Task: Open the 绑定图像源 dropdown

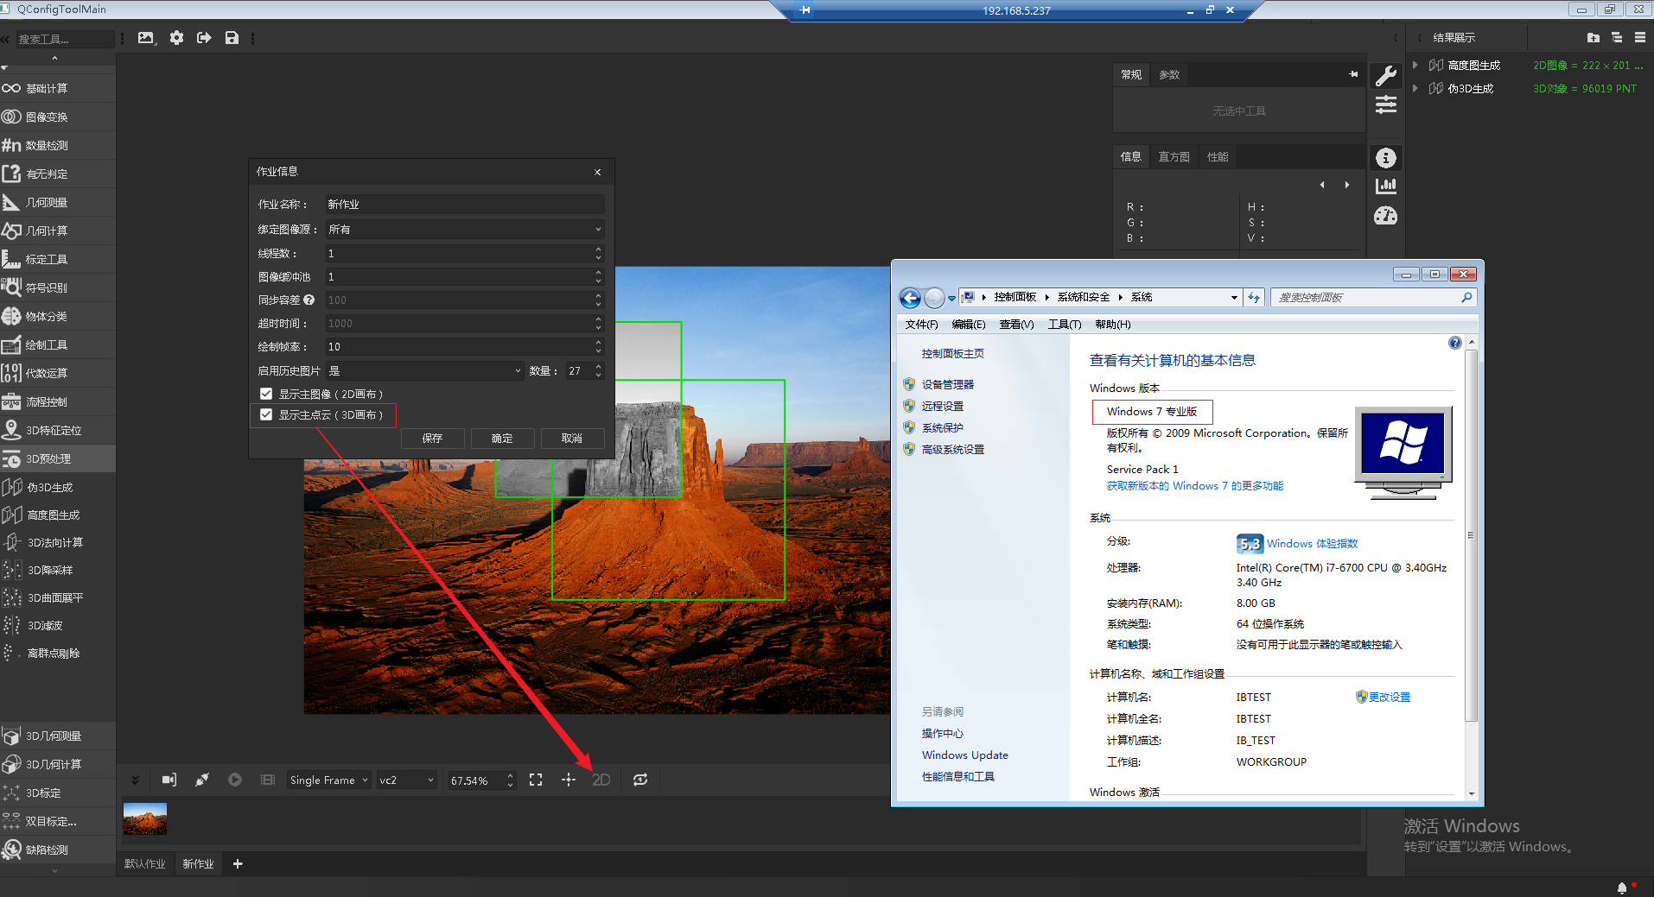Action: point(465,230)
